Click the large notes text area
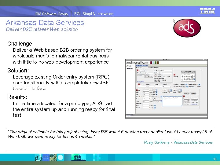Image resolution: width=220 pixels, height=165 pixels. [x=172, y=101]
